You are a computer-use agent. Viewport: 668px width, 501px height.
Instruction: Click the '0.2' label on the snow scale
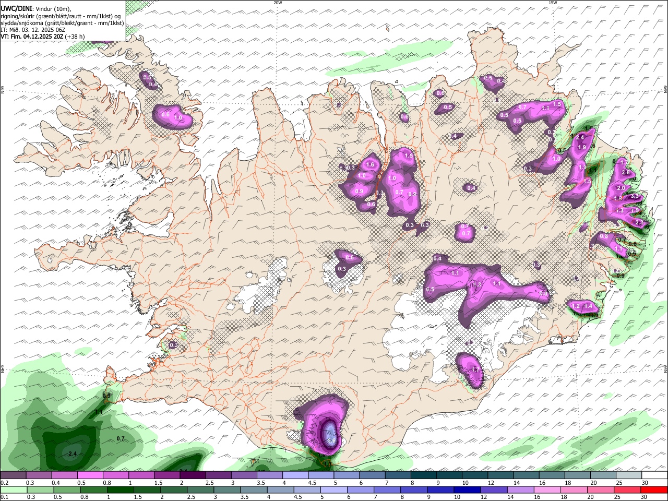coord(4,483)
